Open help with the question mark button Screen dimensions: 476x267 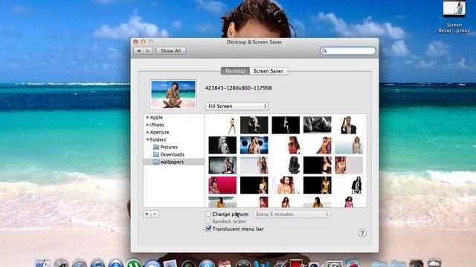(362, 233)
